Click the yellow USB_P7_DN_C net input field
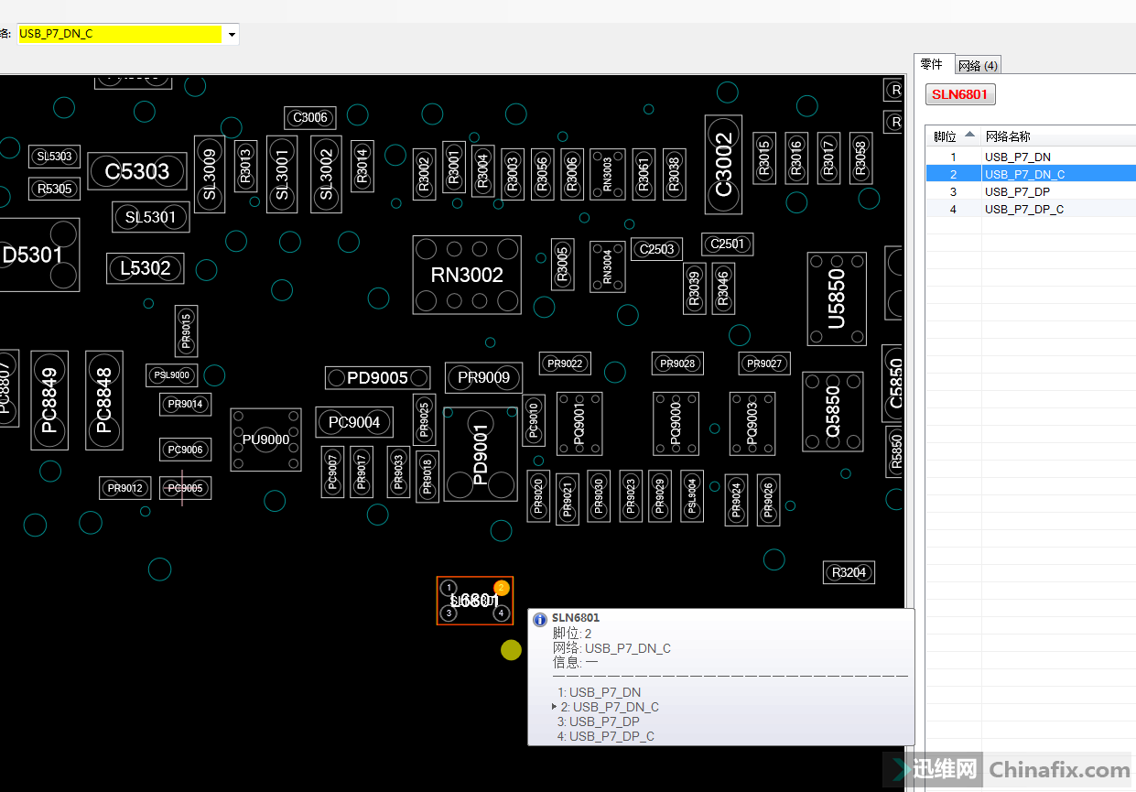 (119, 35)
